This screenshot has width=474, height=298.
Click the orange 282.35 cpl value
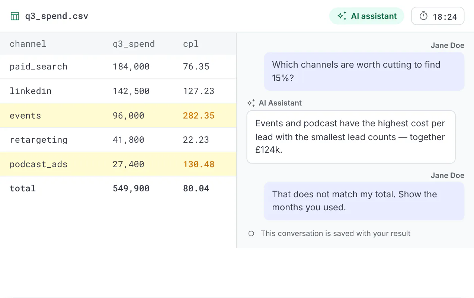[199, 116]
